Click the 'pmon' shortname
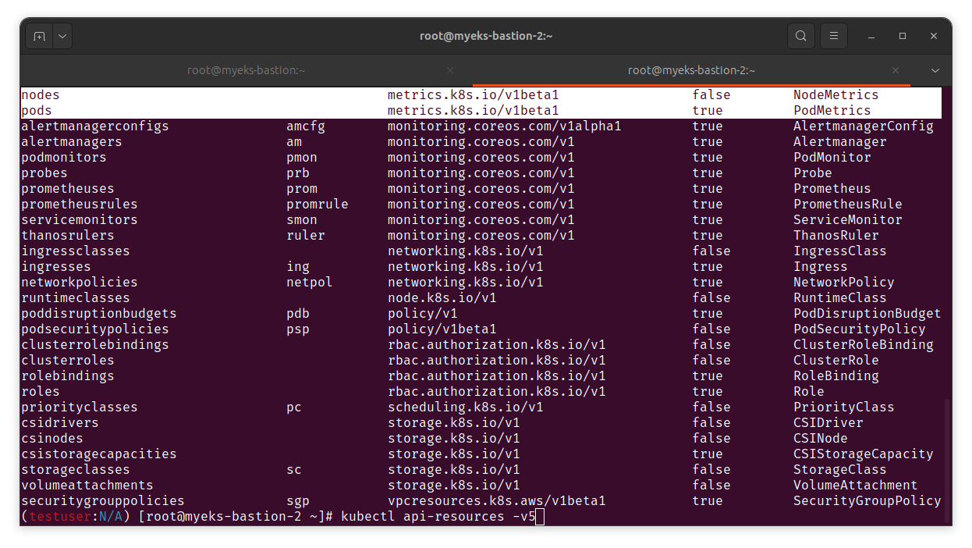Viewport: 972px width, 548px height. 302,157
